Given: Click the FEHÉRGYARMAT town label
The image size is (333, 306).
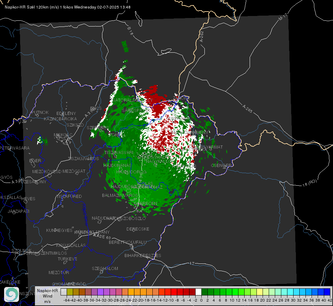Looking at the screenshot, I should pyautogui.click(x=206, y=147).
